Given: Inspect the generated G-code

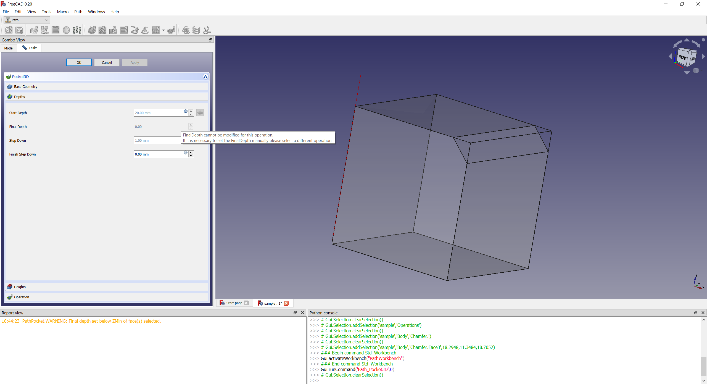Looking at the screenshot, I should 34,30.
